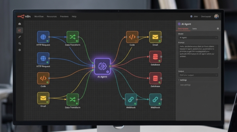237x132 pixels.
Task: Open the settings gear in the left sidebar
Action: pyautogui.click(x=20, y=50)
